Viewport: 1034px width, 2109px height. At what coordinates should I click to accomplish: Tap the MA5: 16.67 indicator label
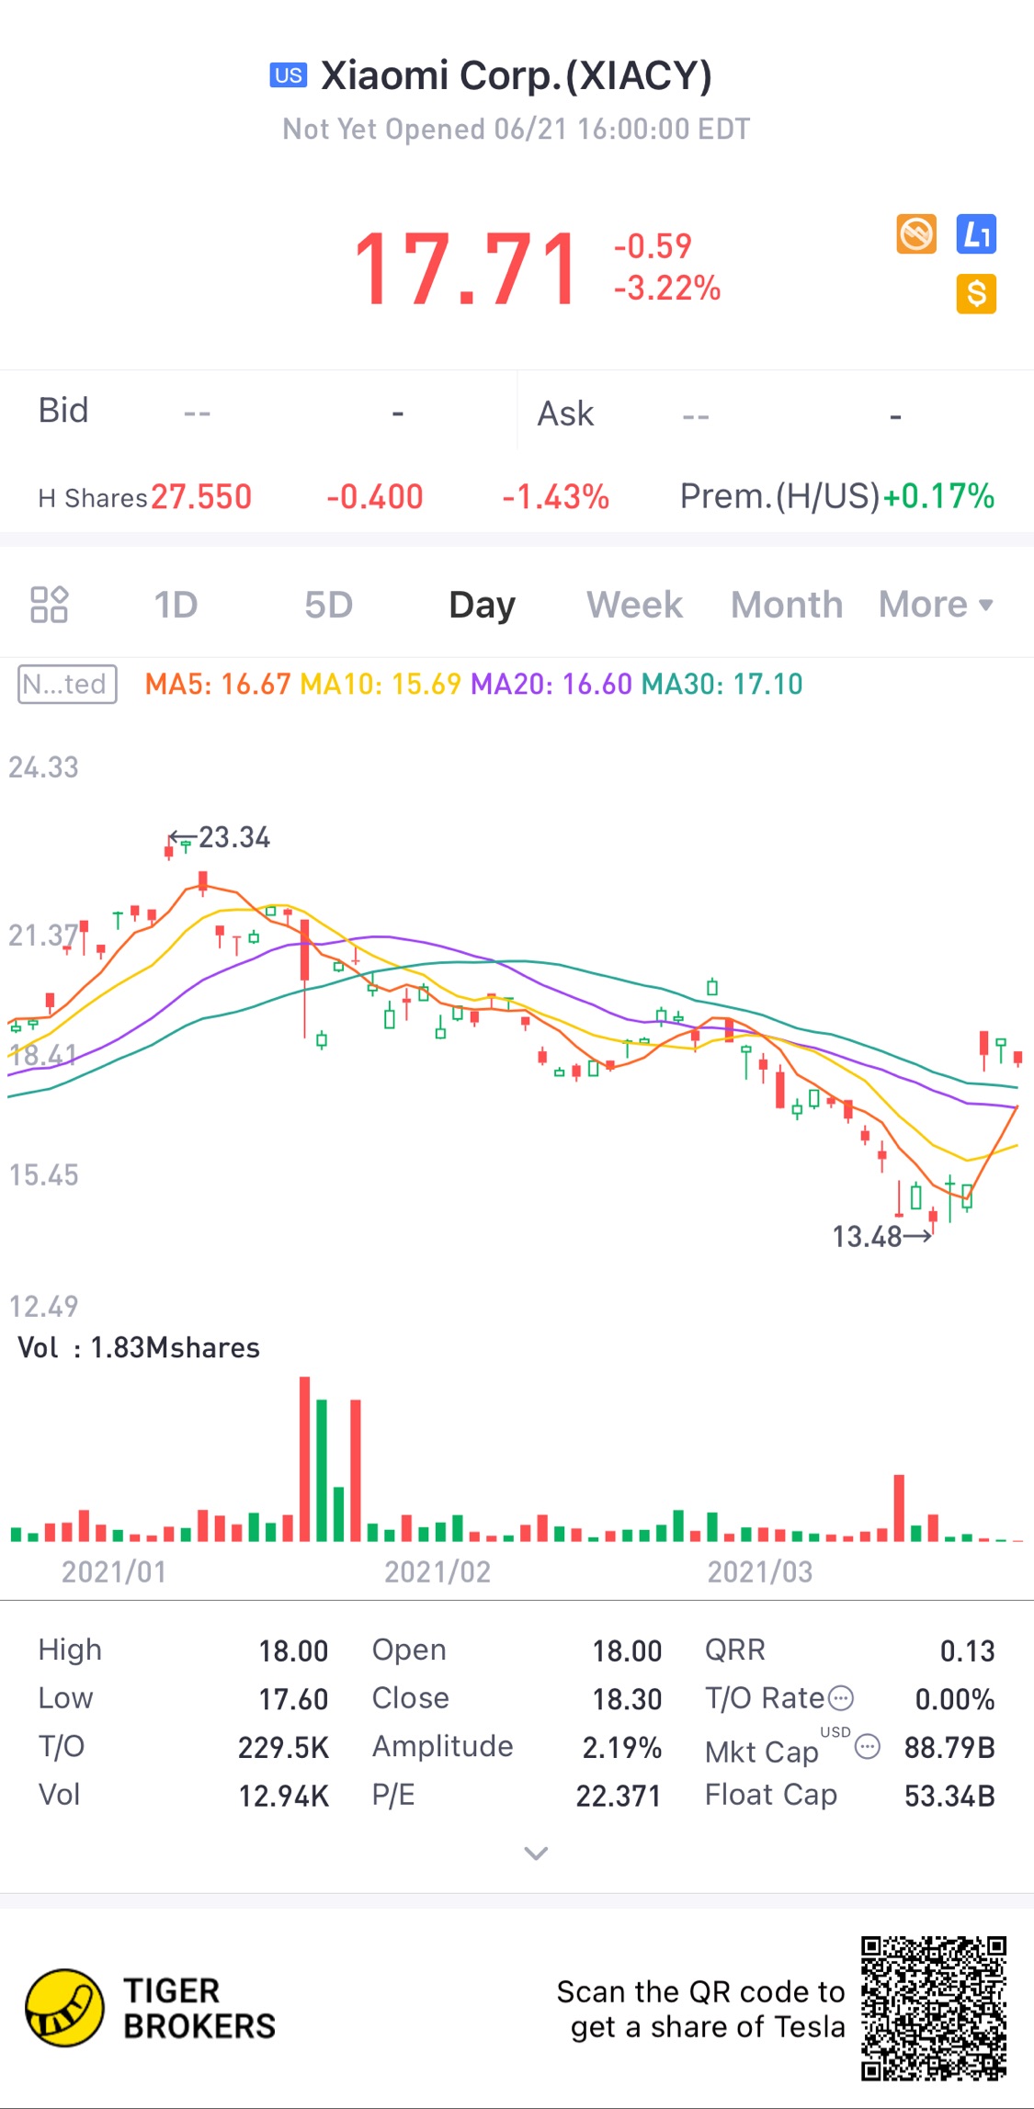pos(218,685)
